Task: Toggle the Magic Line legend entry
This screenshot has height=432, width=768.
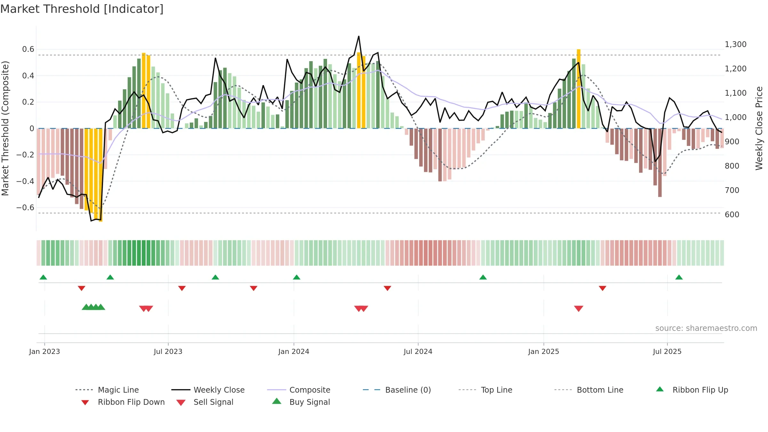Action: [107, 390]
